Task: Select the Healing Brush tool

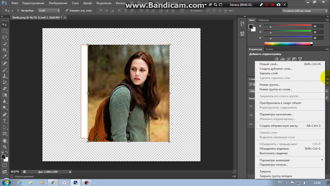Action: pyautogui.click(x=5, y=64)
